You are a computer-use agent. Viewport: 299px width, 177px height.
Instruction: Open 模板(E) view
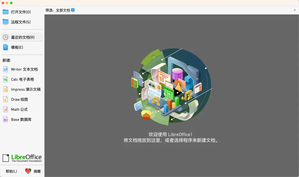click(x=22, y=47)
